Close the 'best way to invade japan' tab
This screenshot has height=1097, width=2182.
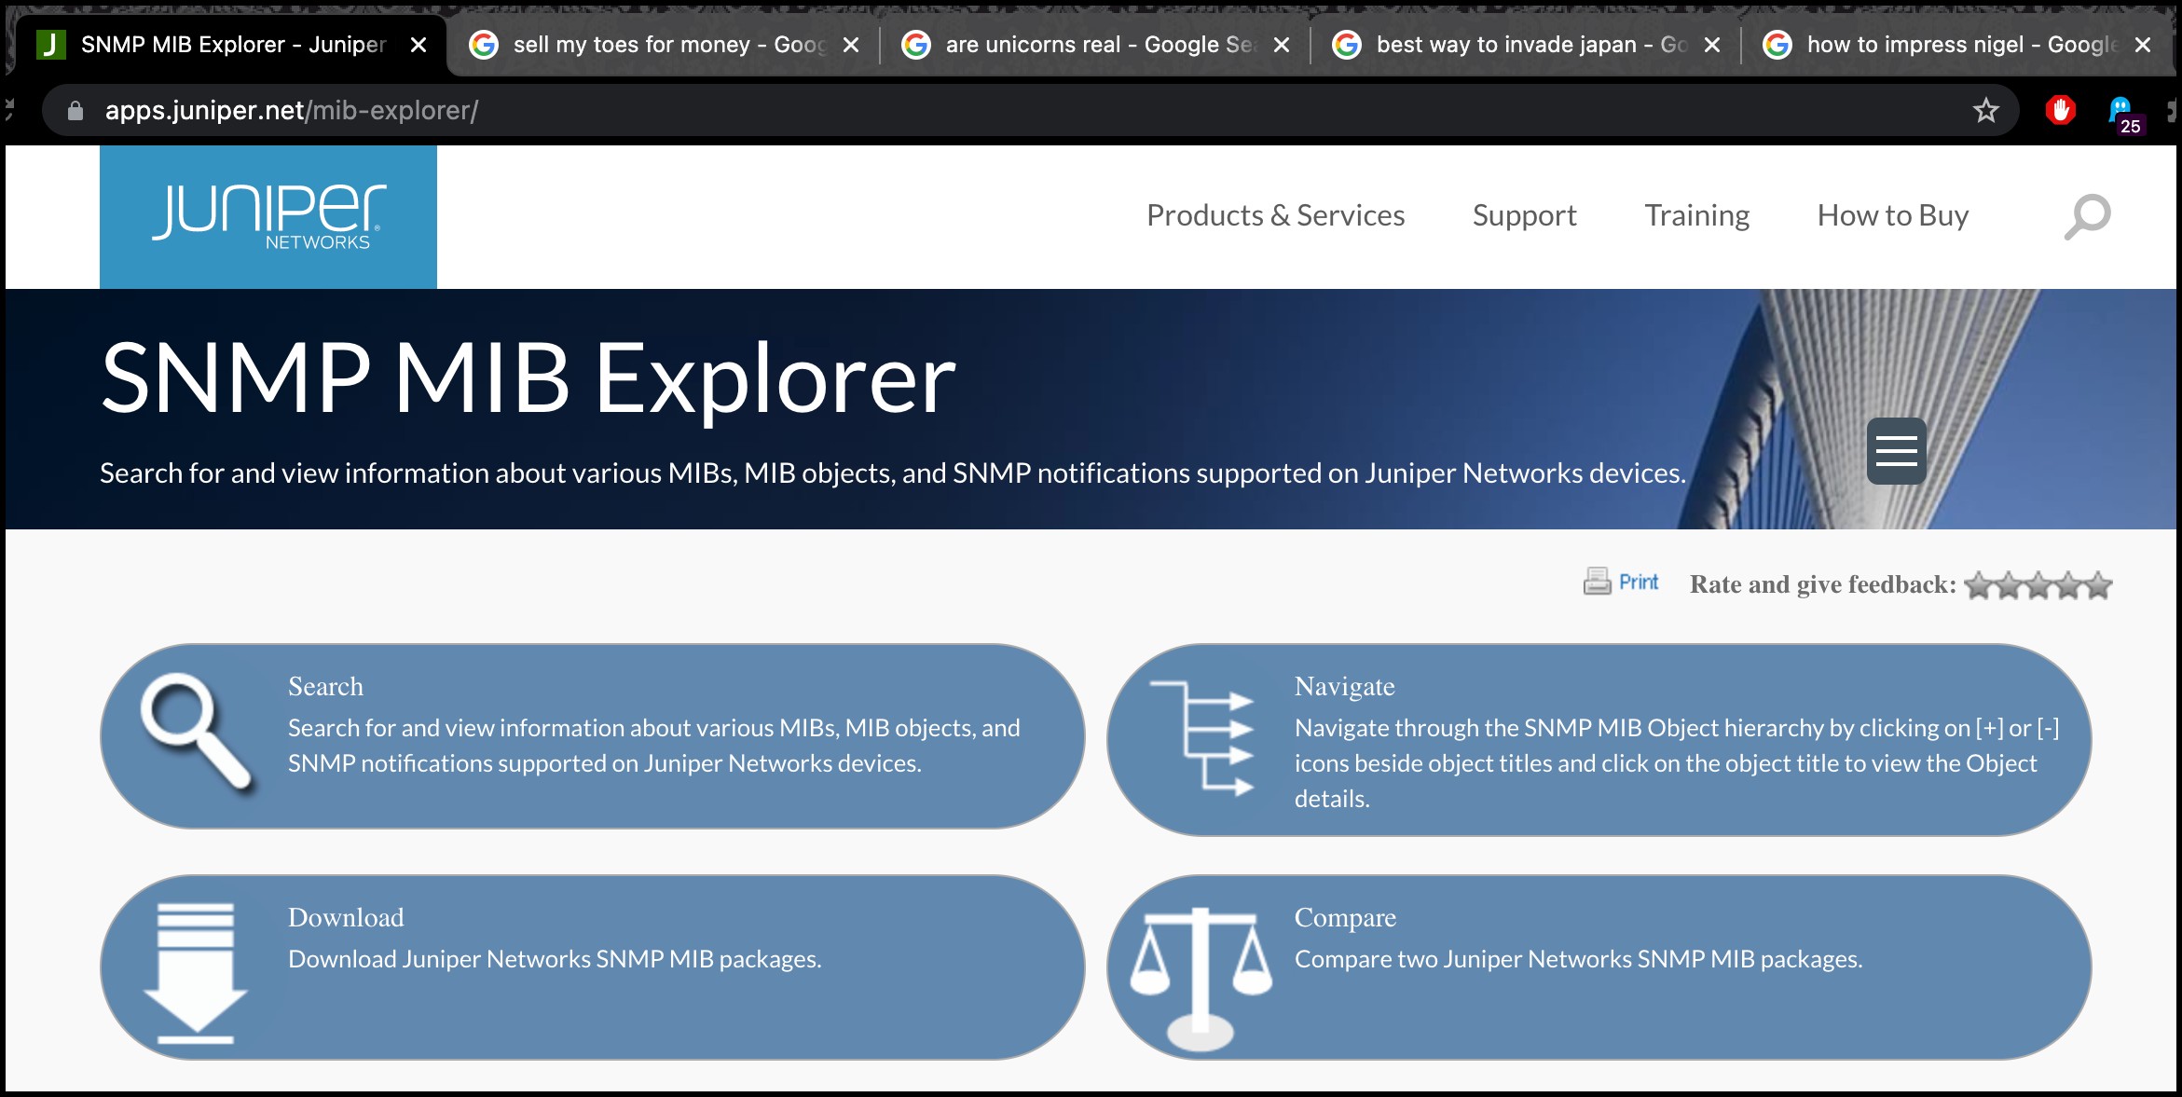tap(1712, 45)
